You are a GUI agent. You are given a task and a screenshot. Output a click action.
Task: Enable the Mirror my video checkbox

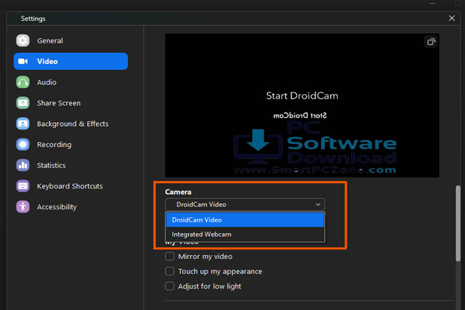point(170,256)
